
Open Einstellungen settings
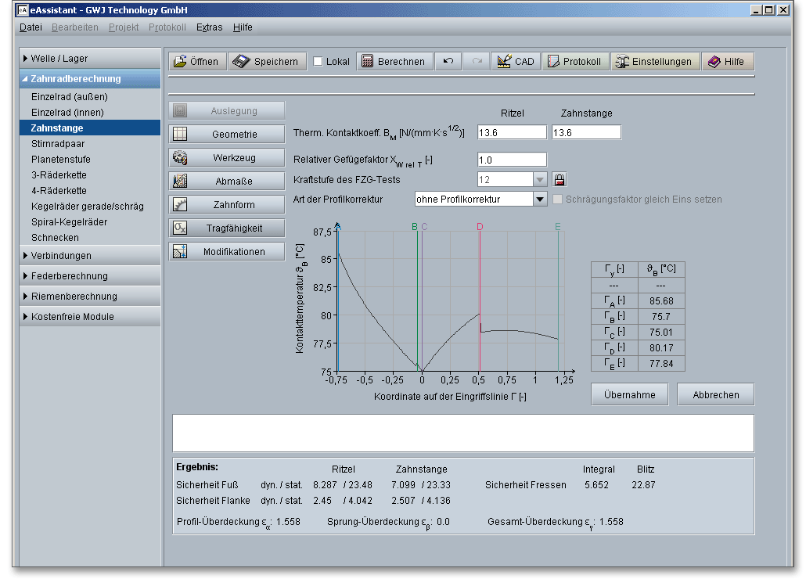654,62
